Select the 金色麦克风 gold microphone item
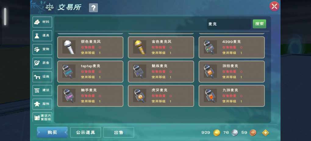This screenshot has width=311, height=141. 161,47
